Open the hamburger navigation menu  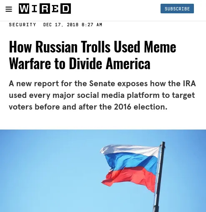point(9,9)
